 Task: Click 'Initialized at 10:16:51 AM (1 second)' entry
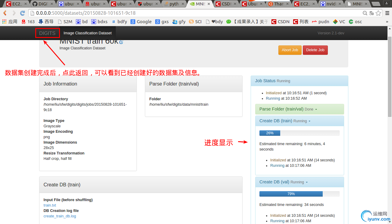(x=296, y=93)
